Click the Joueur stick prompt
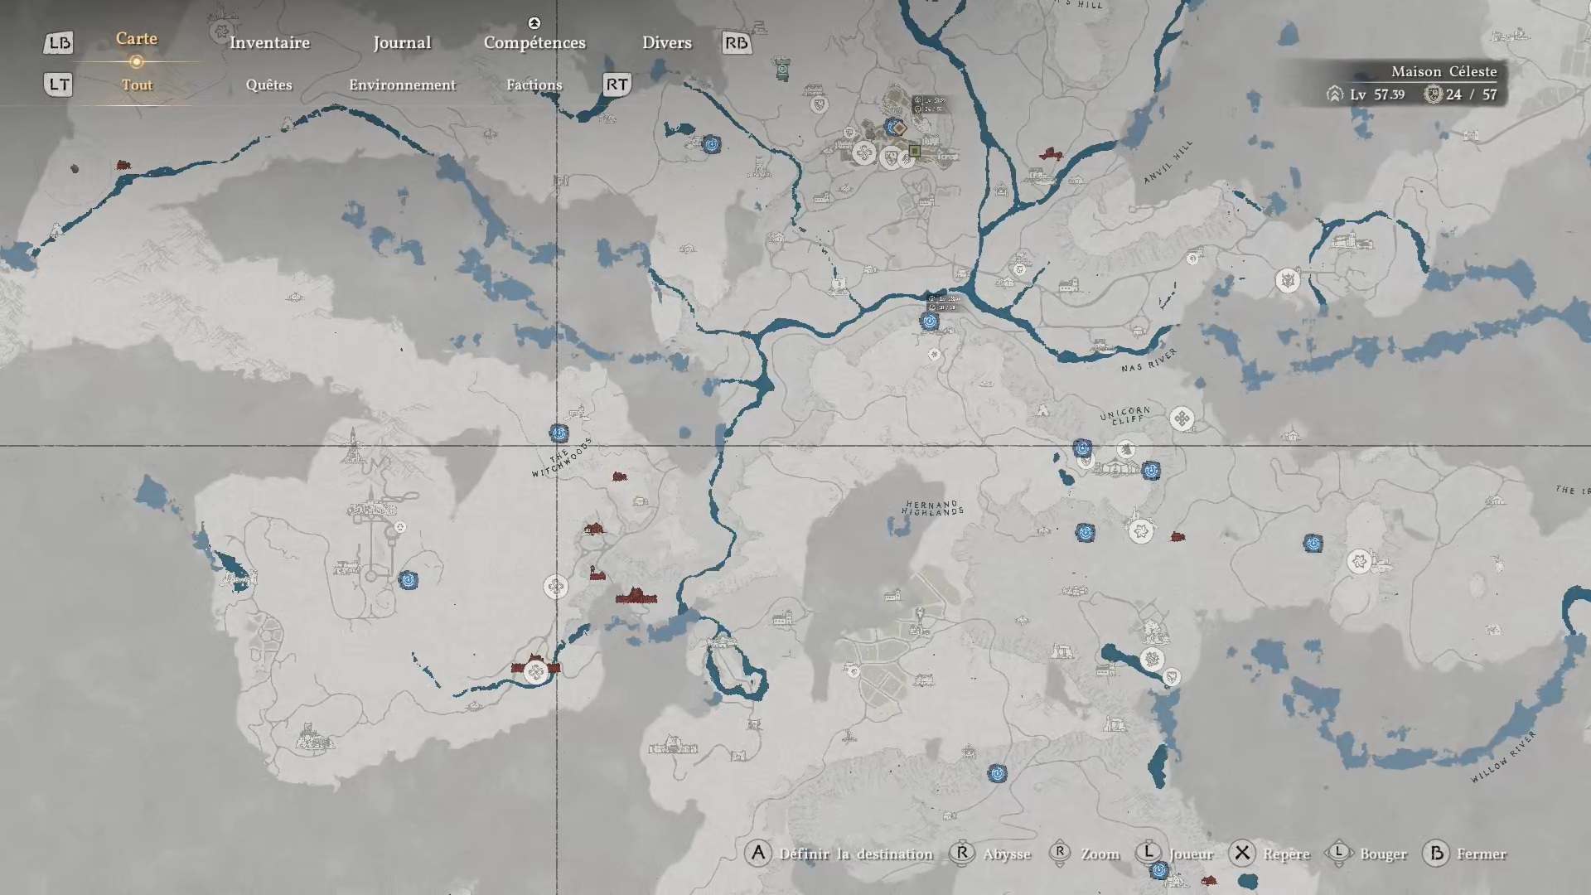The image size is (1591, 895). coord(1149,854)
